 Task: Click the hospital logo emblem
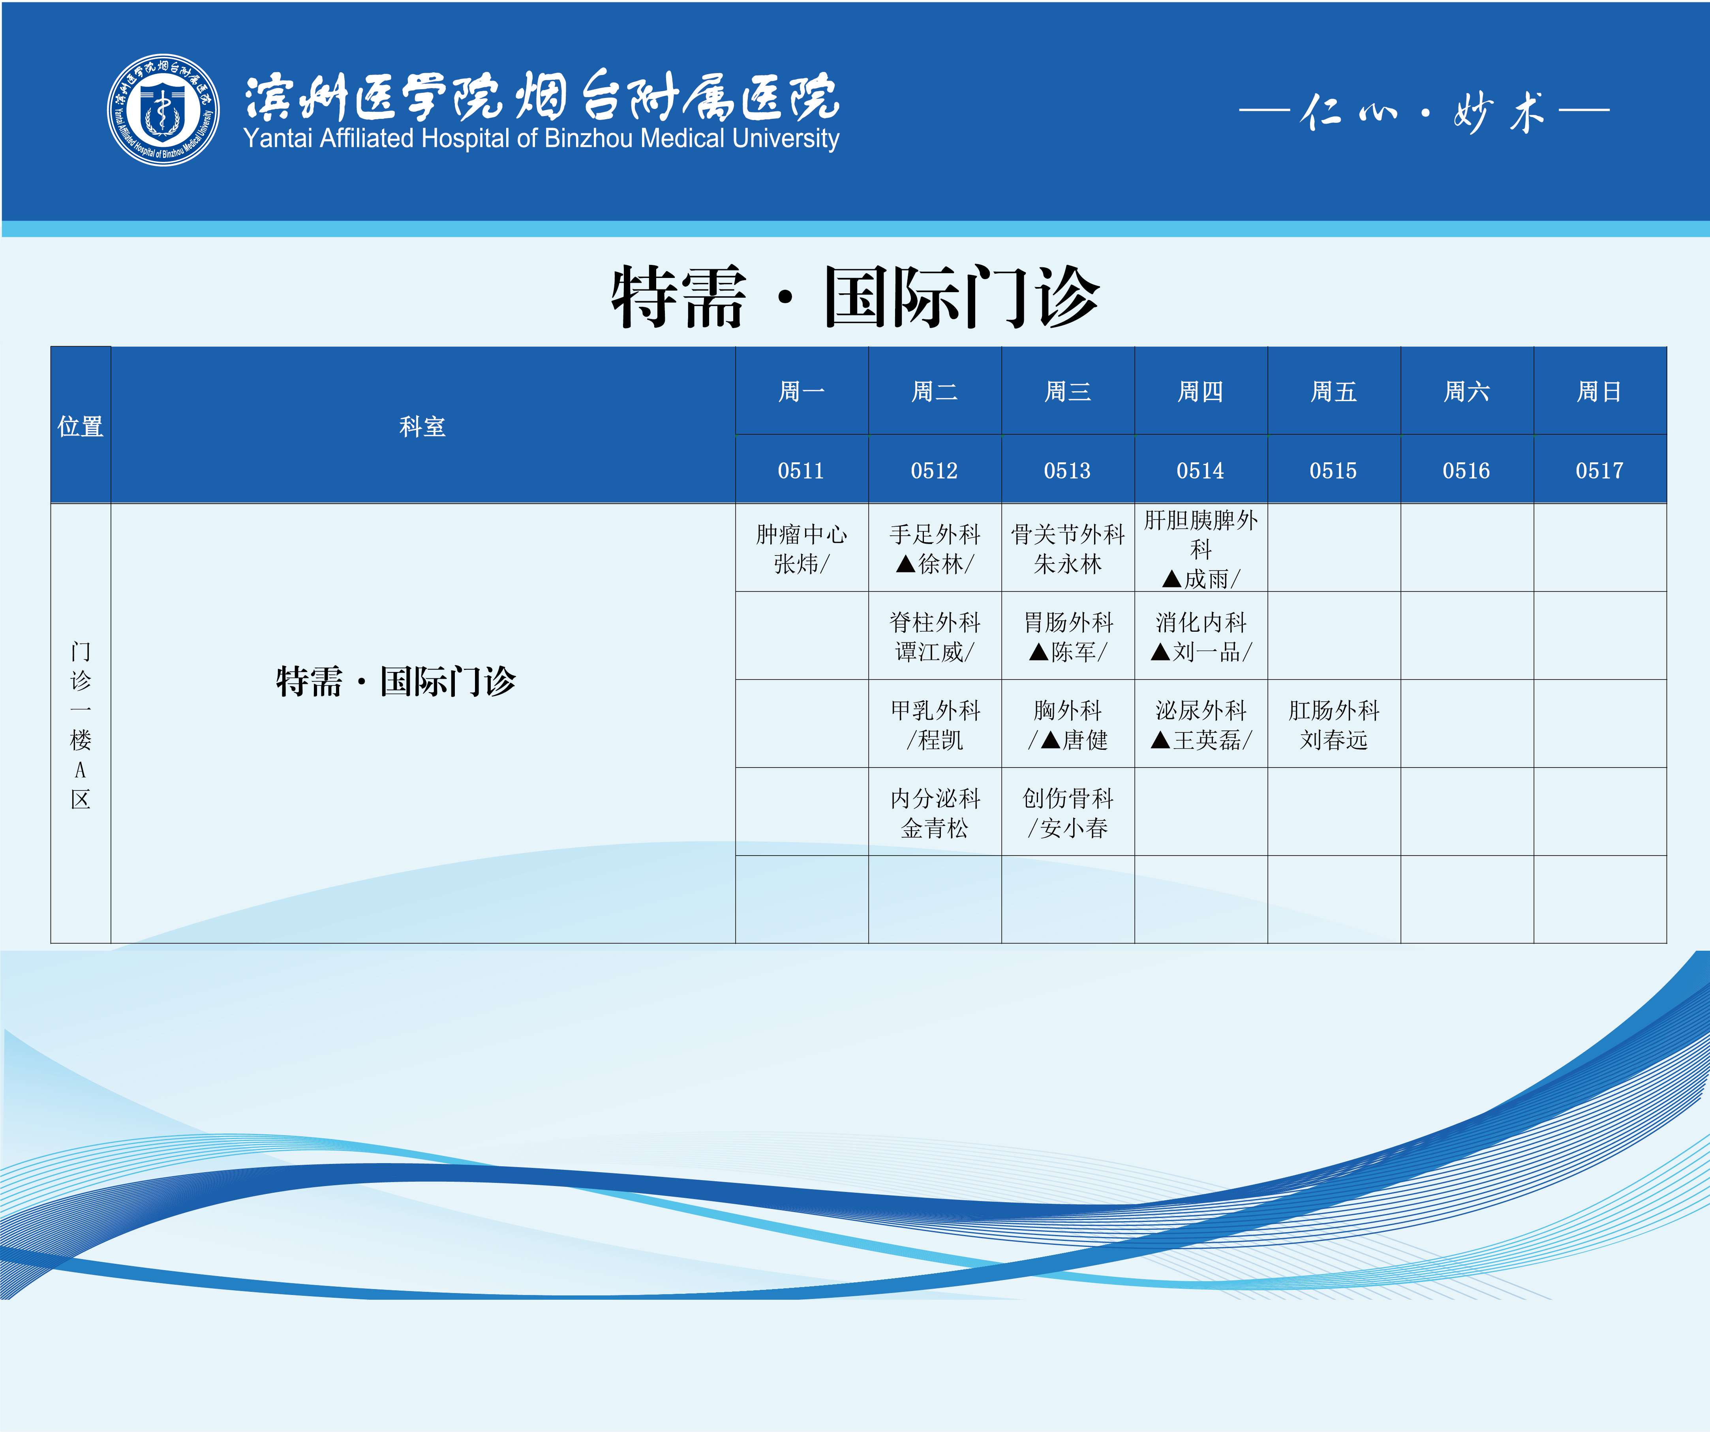tap(163, 110)
